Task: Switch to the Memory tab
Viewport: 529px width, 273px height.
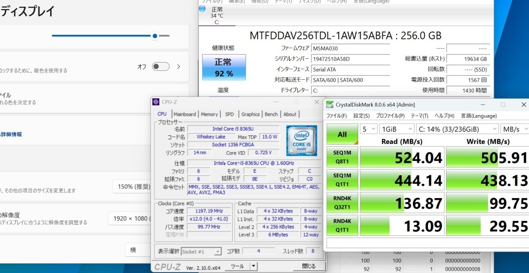Action: 209,114
